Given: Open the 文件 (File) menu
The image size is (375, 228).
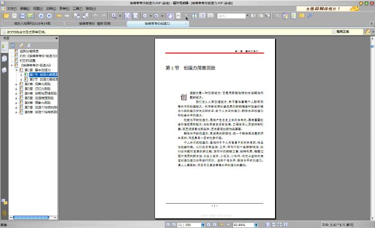Looking at the screenshot, I should click(11, 9).
